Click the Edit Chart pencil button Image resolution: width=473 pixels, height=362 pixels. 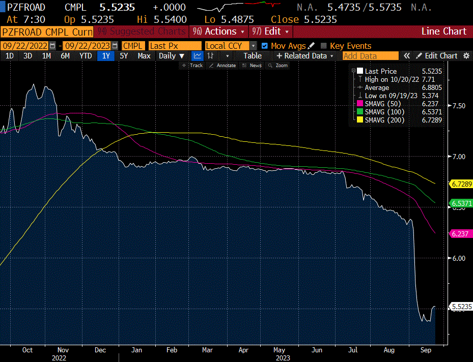(x=436, y=56)
